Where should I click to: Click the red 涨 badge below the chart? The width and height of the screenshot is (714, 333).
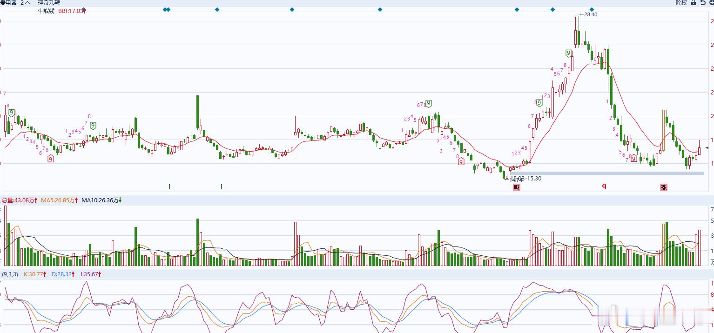pos(664,187)
